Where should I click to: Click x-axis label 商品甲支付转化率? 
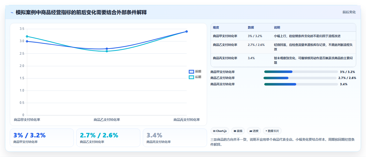point(27,120)
